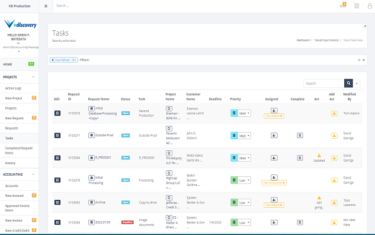Toggle the sidebar hamburger menu
The height and width of the screenshot is (235, 375).
(x=46, y=6)
